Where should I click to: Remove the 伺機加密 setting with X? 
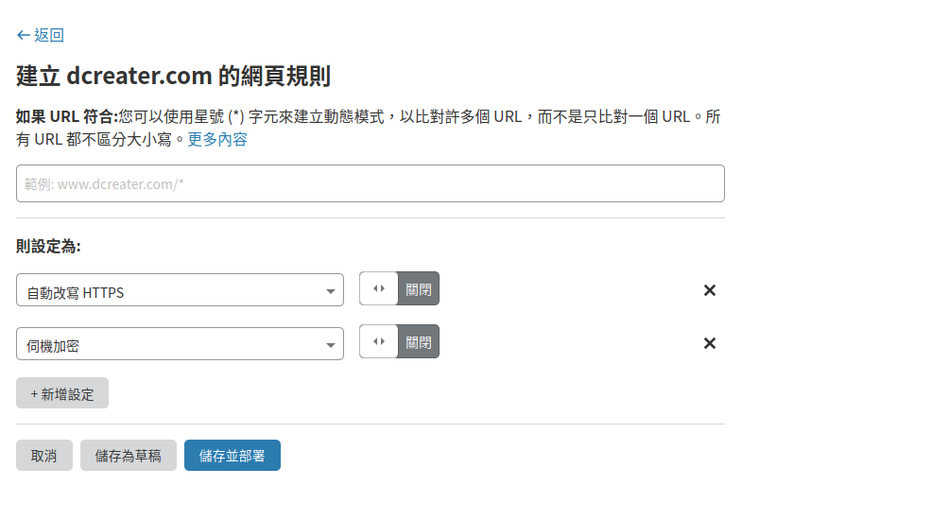tap(710, 343)
